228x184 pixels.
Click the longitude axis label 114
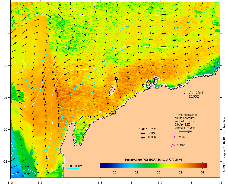pos(70,182)
